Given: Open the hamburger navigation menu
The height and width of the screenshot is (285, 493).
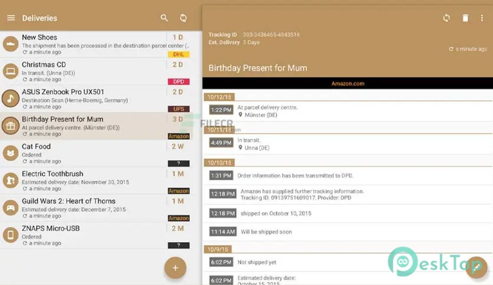Looking at the screenshot, I should point(11,18).
